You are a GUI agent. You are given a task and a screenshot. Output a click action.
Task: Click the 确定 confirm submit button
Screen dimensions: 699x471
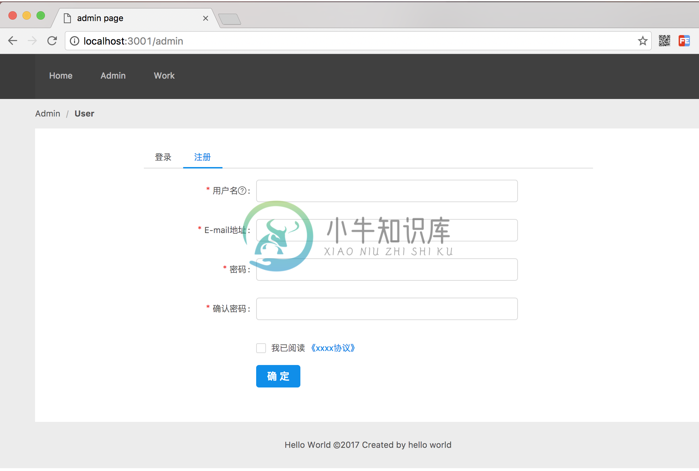pos(279,376)
